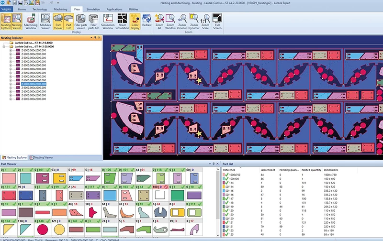Open the Filler parts viewer
383x241 pixels.
(x=80, y=22)
